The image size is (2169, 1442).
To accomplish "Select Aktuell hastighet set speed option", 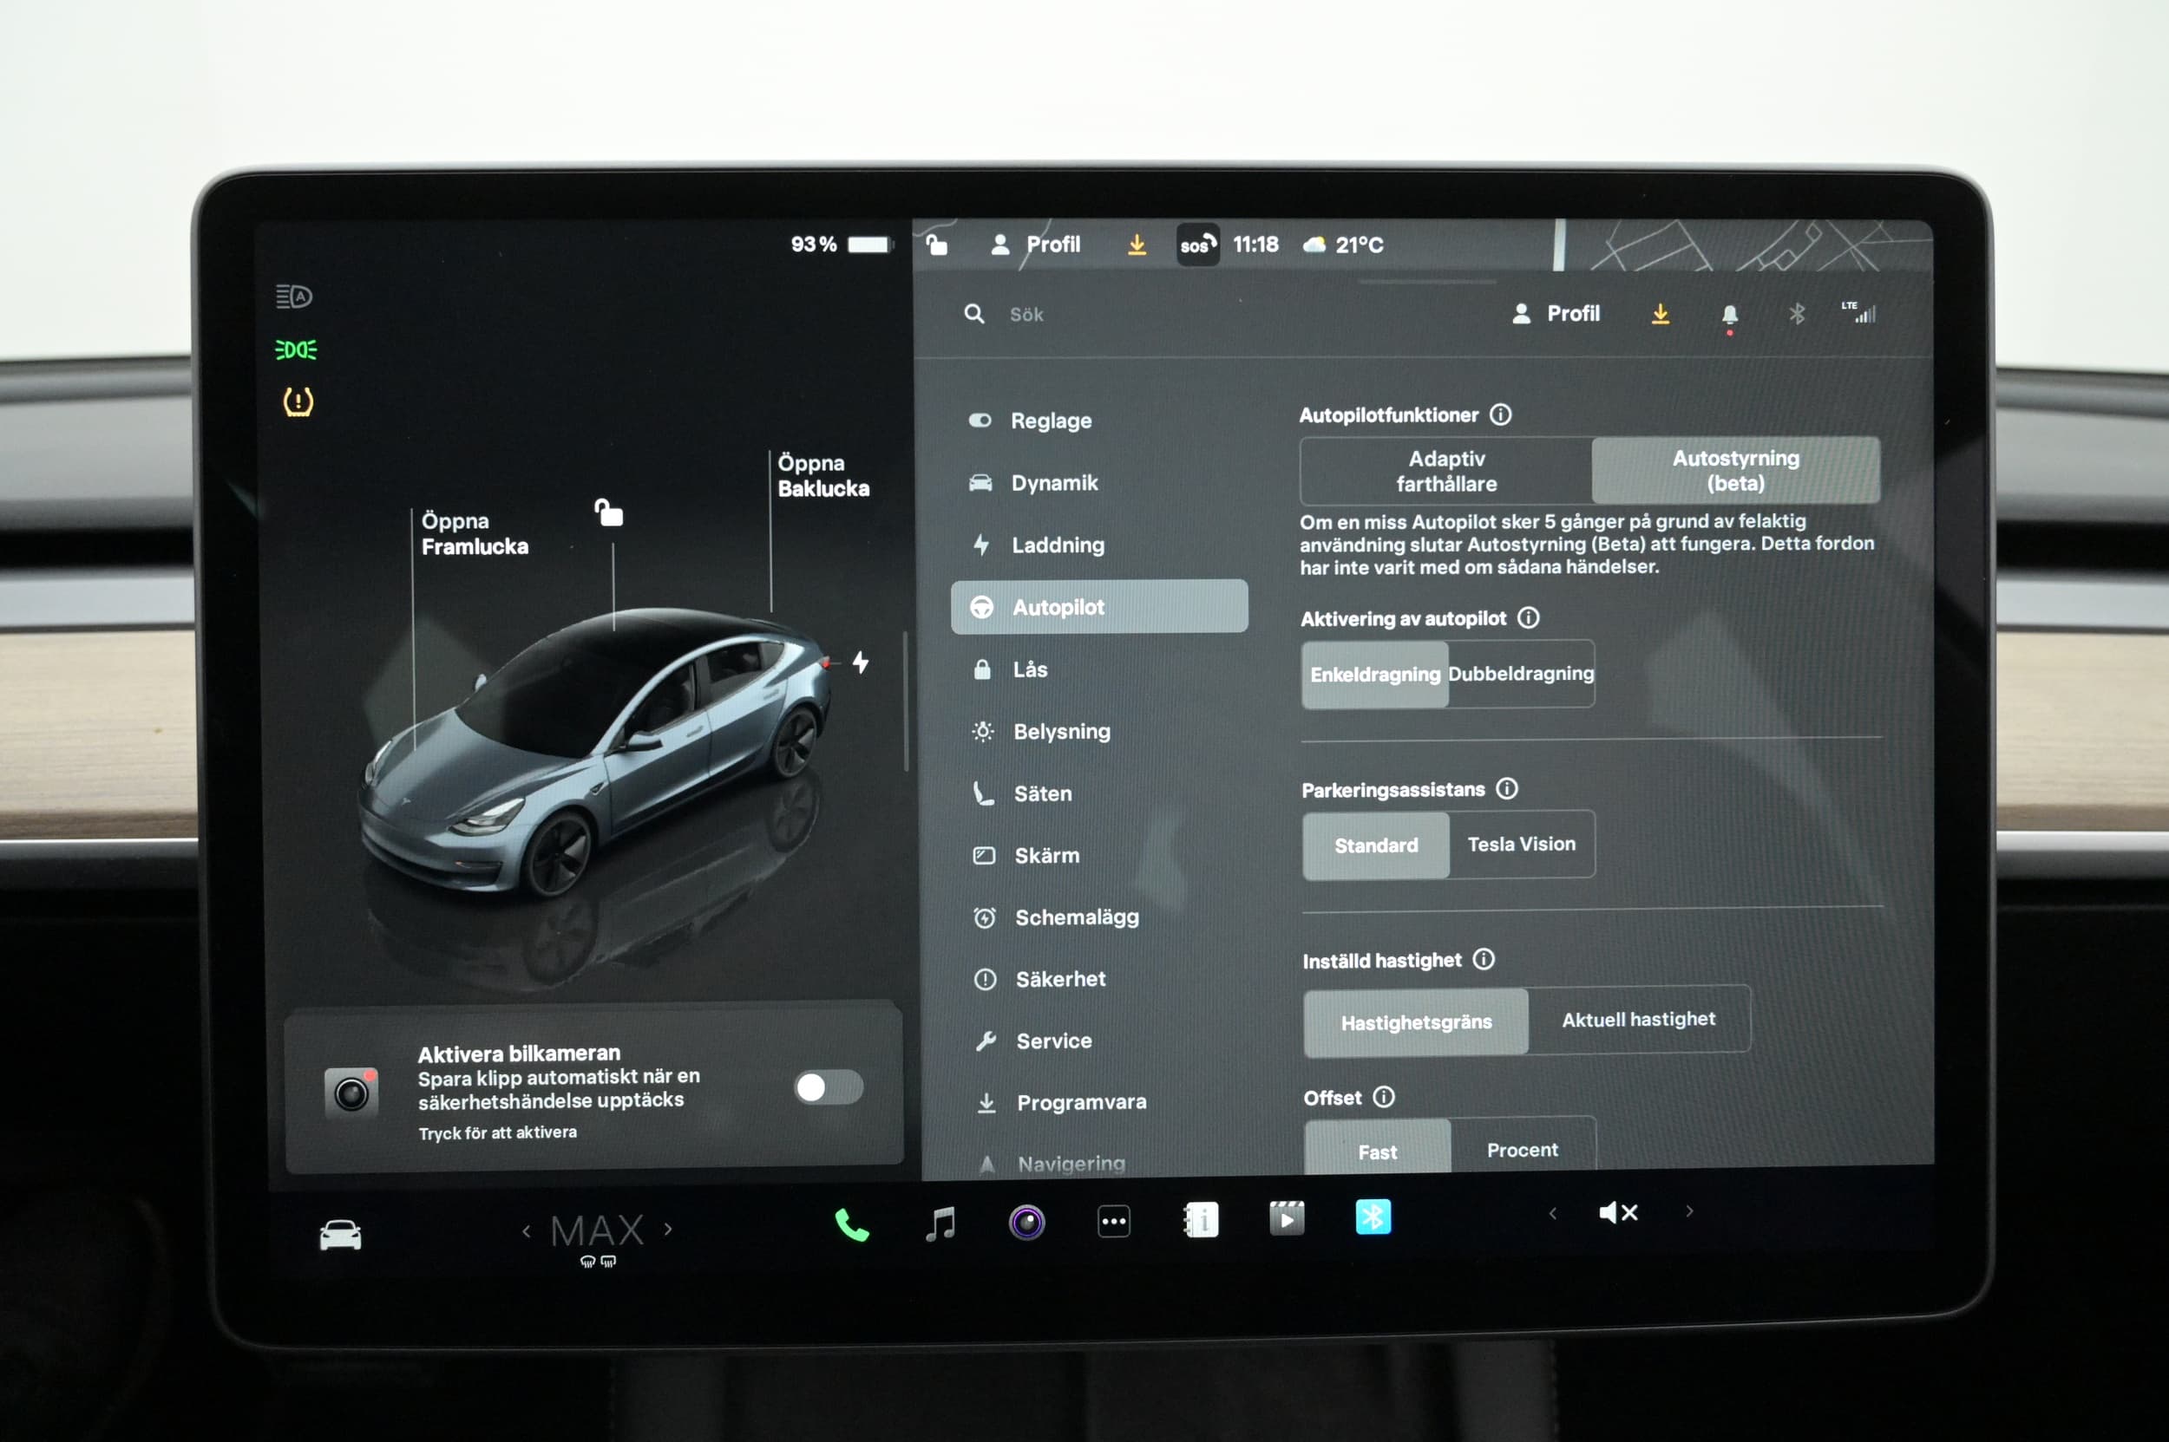I will tap(1639, 1019).
